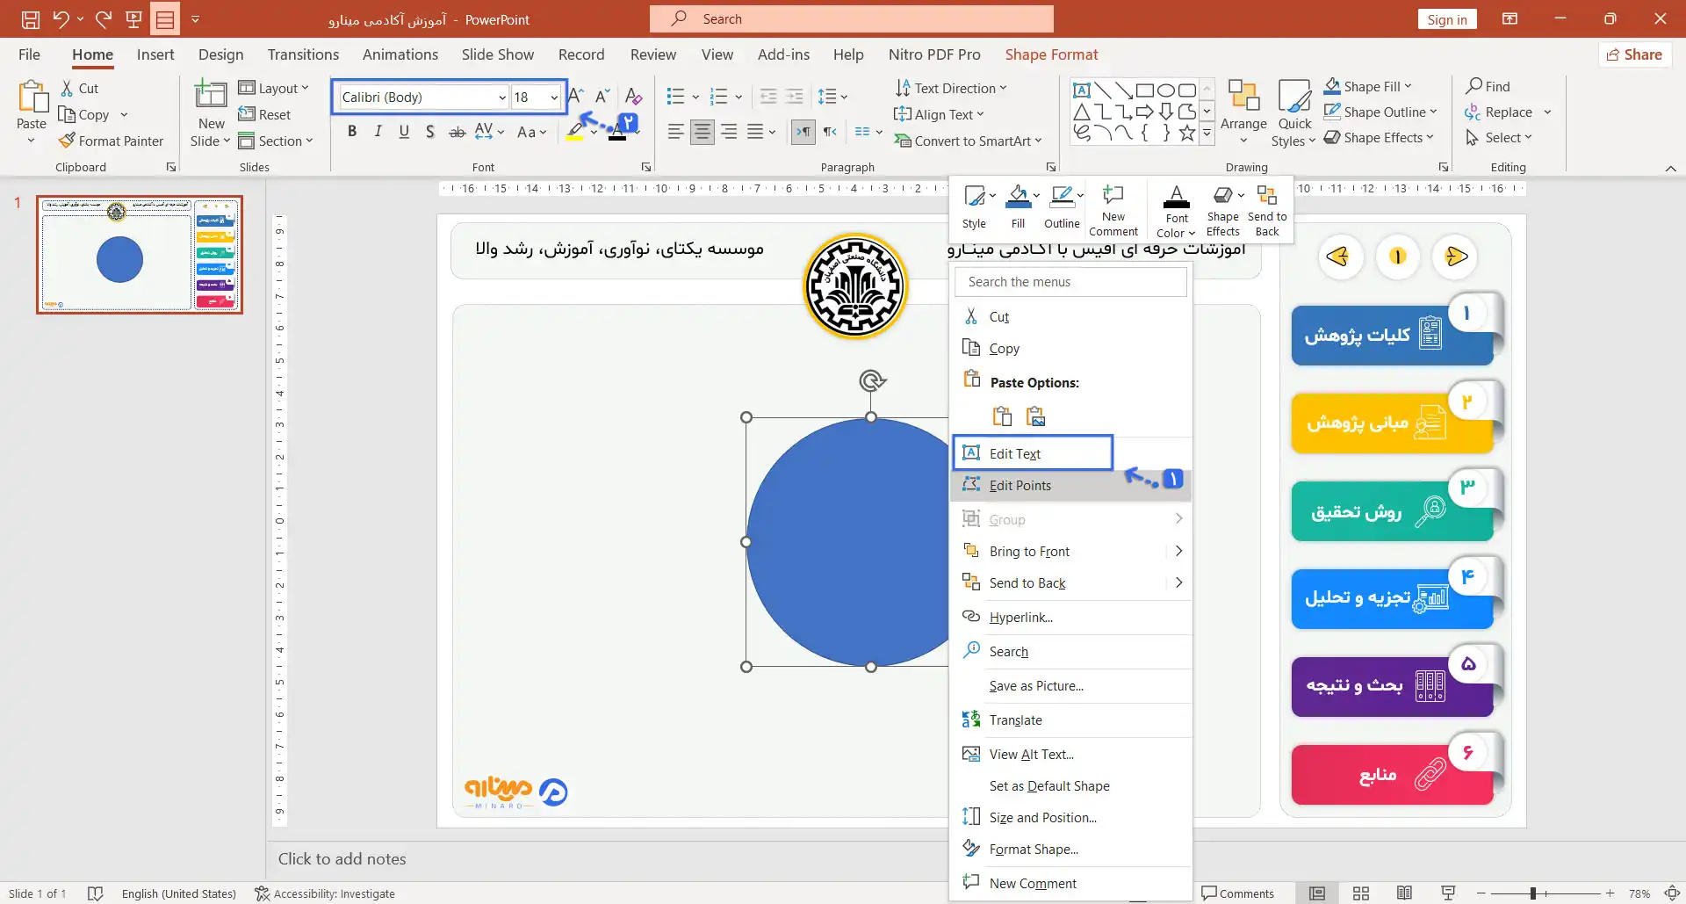Click Accessibility: Investigate in status bar

click(325, 893)
